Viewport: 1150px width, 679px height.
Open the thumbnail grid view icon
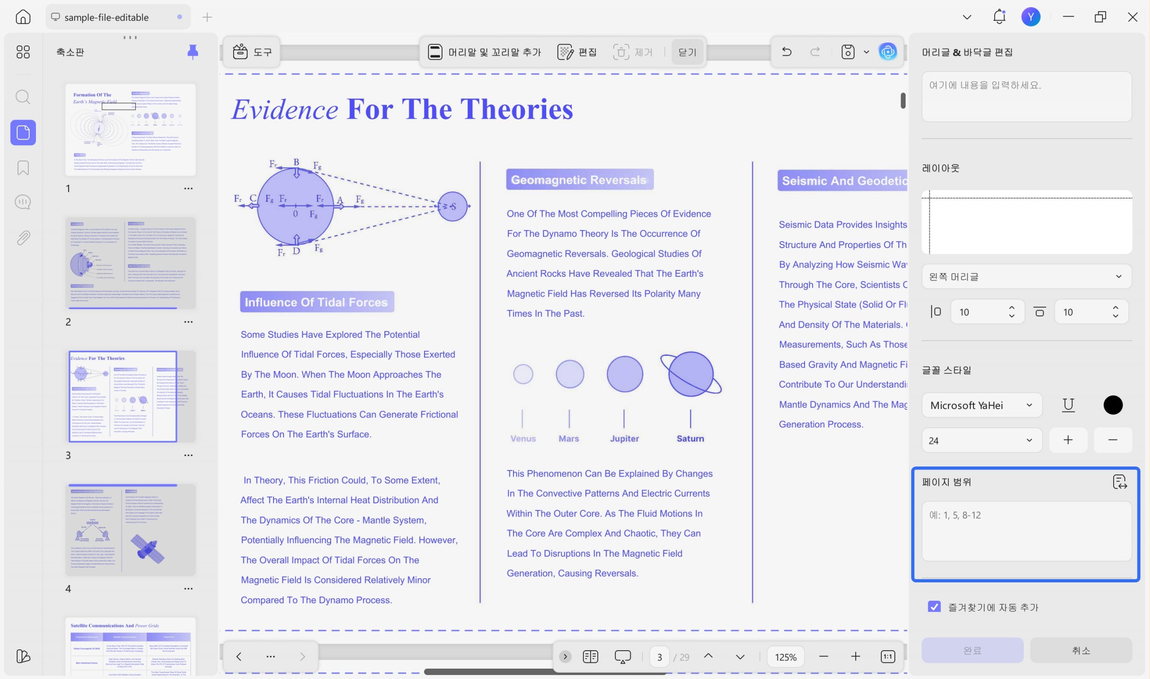pos(23,52)
